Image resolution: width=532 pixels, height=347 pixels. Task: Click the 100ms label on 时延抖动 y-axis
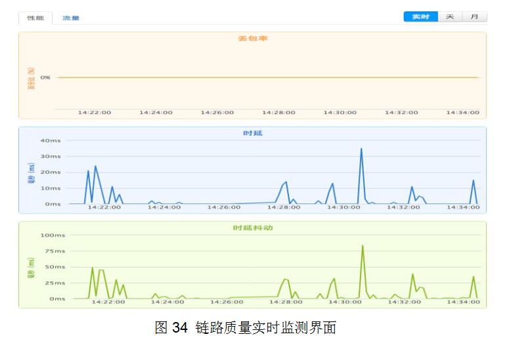[x=53, y=235]
